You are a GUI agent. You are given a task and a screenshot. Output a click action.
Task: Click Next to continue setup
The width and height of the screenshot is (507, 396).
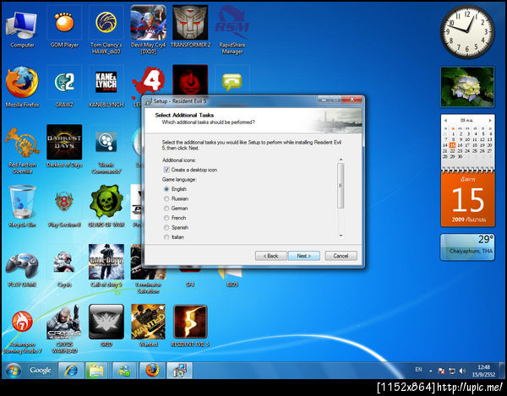point(304,256)
